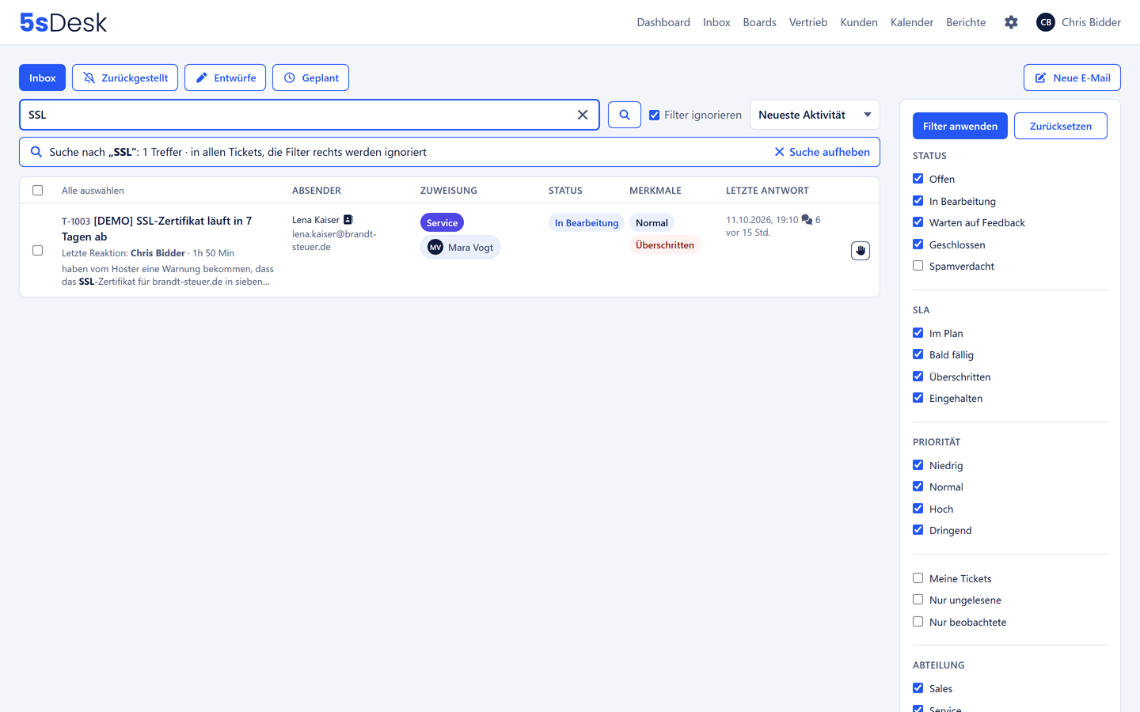Image resolution: width=1140 pixels, height=712 pixels.
Task: Toggle the Filter ignorieren checkbox
Action: point(655,115)
